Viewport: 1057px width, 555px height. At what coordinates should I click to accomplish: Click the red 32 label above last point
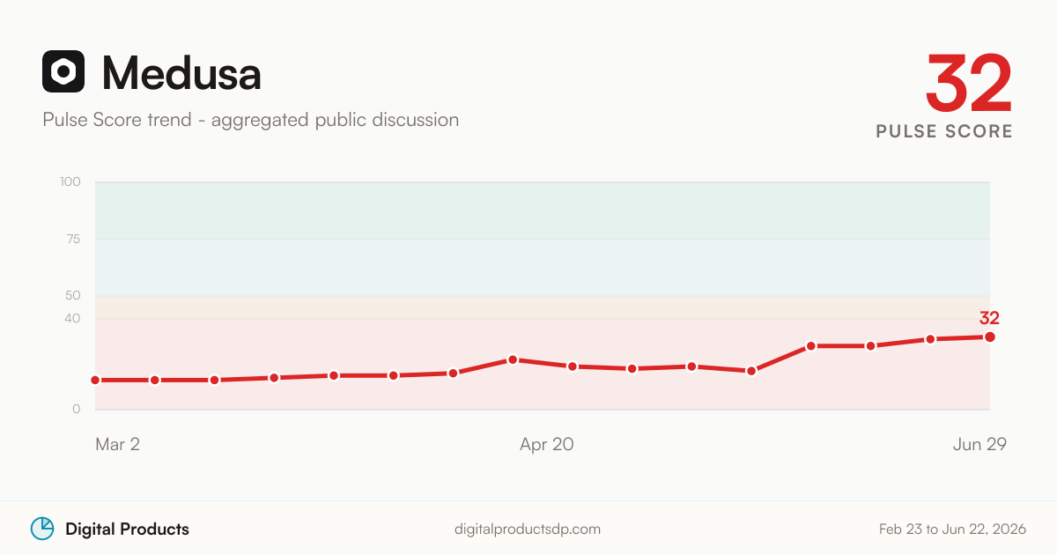pyautogui.click(x=989, y=318)
